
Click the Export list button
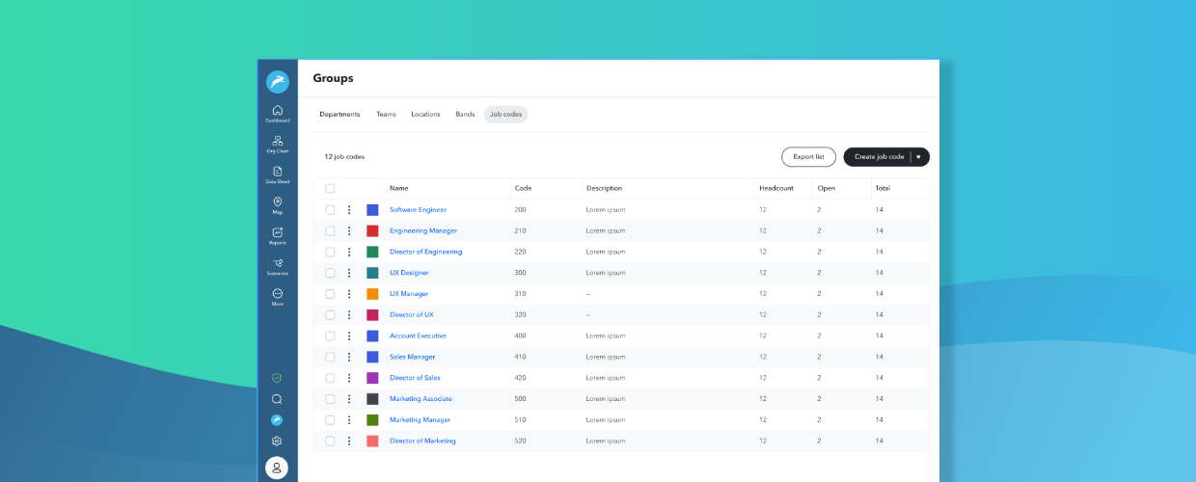point(808,157)
